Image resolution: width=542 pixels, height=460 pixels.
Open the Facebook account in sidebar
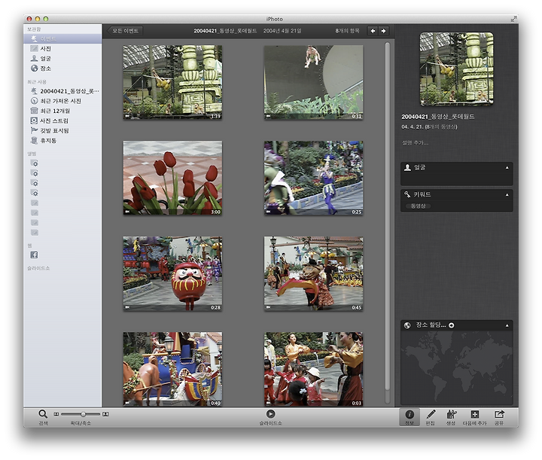(34, 255)
